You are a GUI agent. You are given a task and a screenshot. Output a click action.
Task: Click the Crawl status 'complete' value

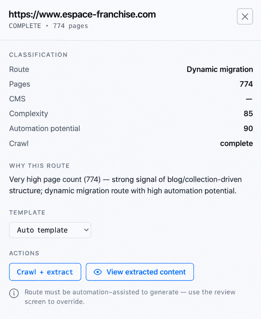coord(236,143)
